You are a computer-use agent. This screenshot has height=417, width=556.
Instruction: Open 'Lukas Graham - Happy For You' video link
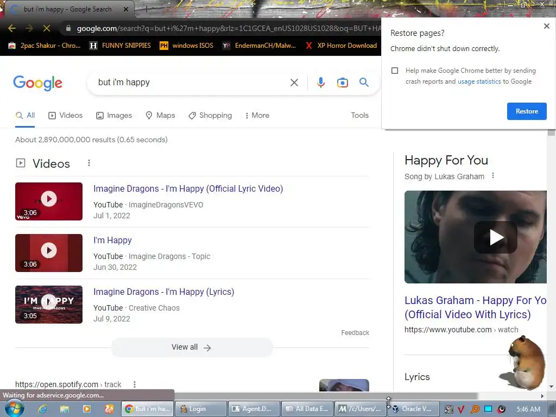click(x=476, y=307)
